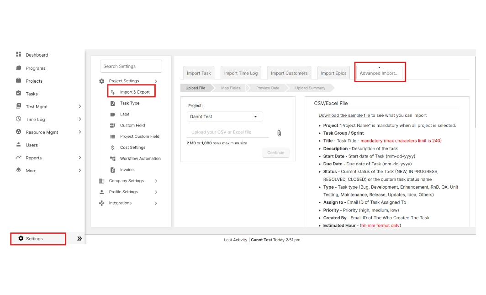Expand the Integrations settings section

(156, 203)
